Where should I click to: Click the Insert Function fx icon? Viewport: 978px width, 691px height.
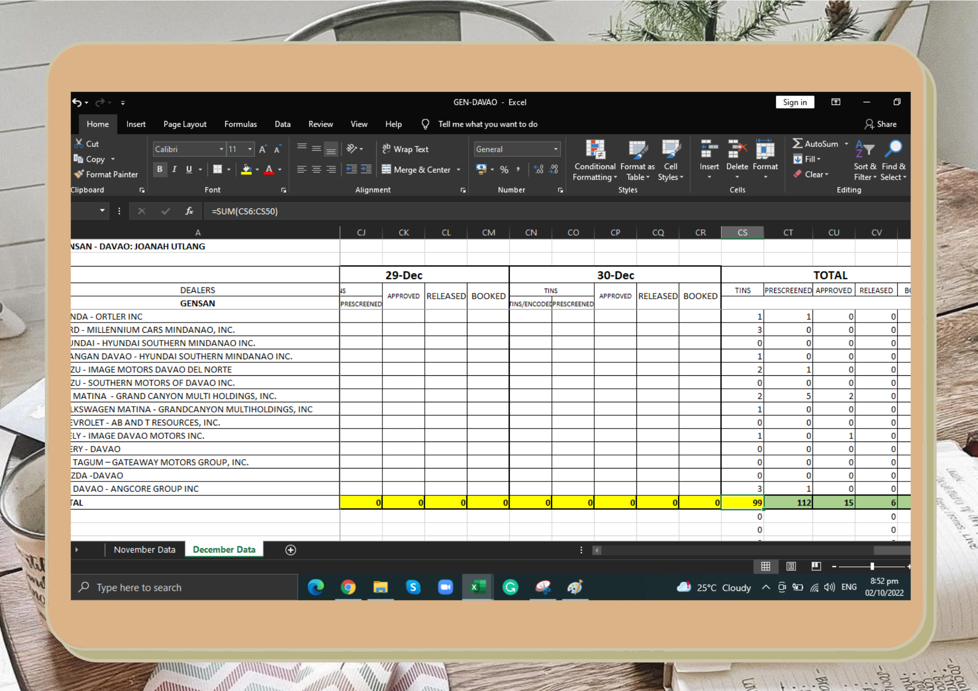[x=189, y=211]
